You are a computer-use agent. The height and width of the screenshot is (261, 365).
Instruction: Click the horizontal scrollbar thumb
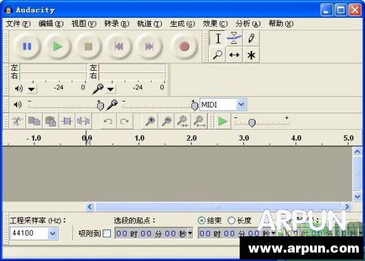coord(218,207)
